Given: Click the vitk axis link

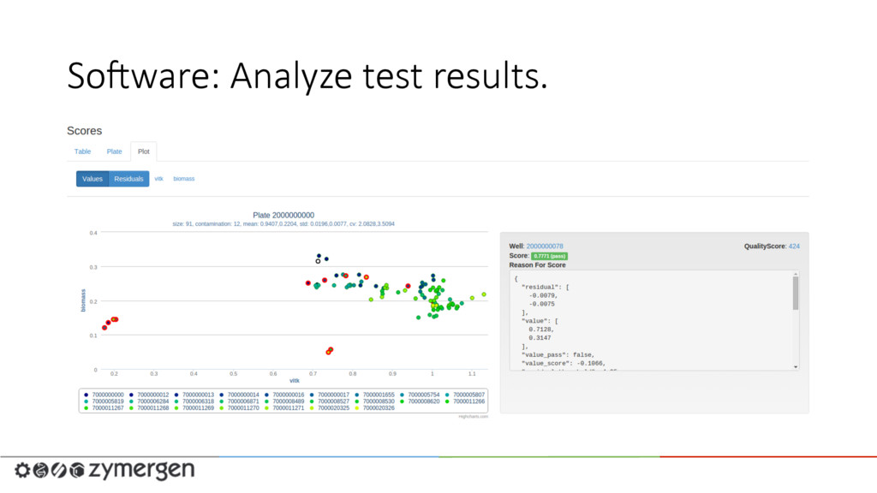Looking at the screenshot, I should coord(158,179).
